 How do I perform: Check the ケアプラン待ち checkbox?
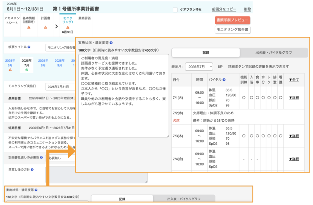(x=175, y=9)
